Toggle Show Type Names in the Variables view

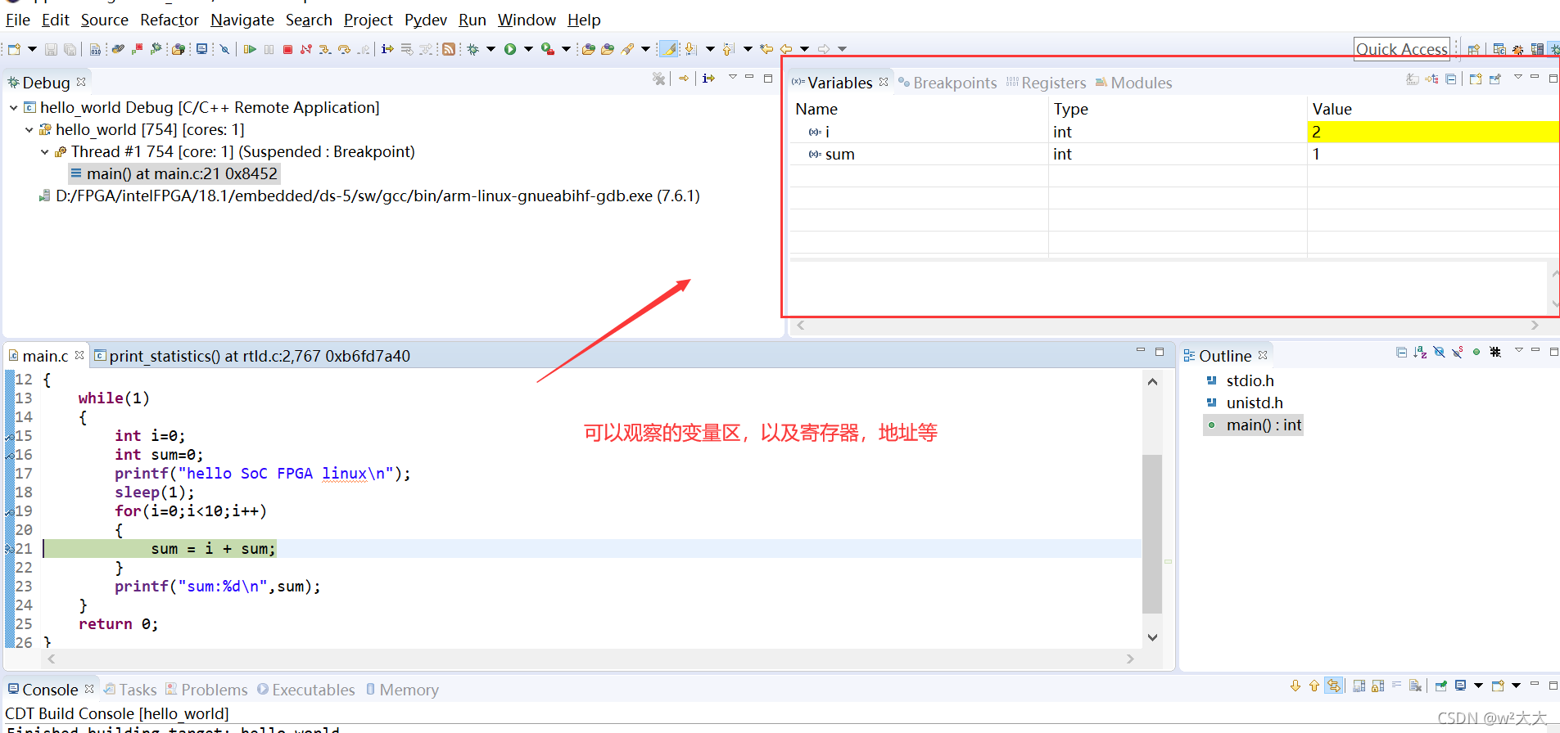1413,79
